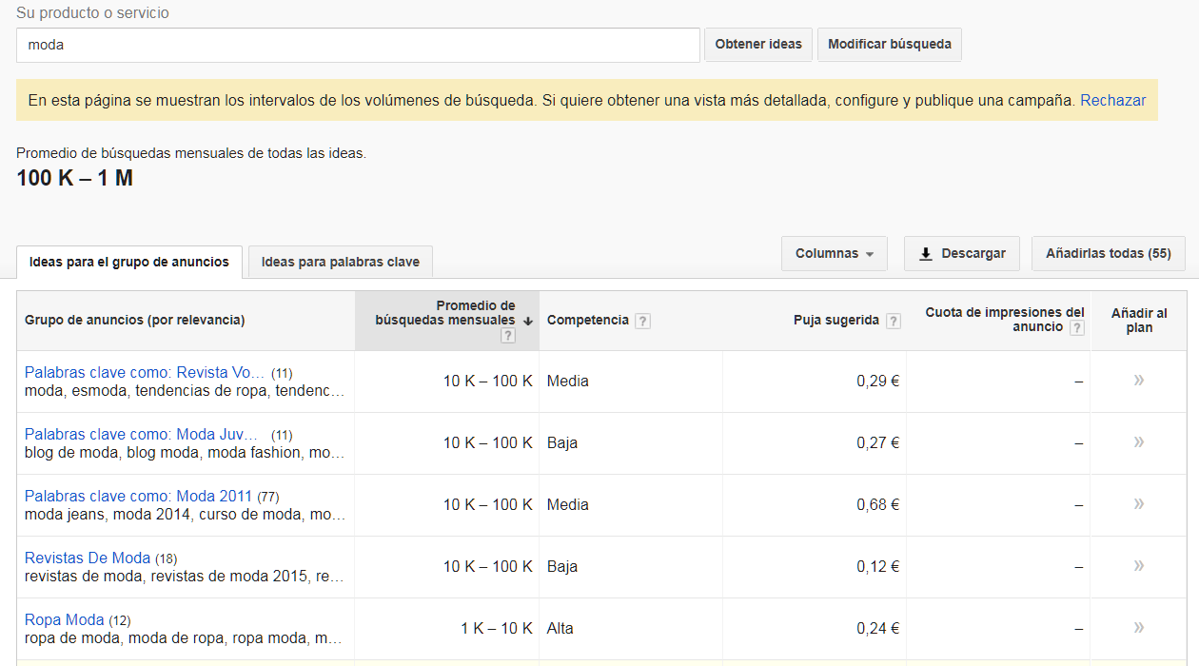This screenshot has height=666, width=1199.
Task: Switch to Ideas para palabras clave tab
Action: [x=340, y=262]
